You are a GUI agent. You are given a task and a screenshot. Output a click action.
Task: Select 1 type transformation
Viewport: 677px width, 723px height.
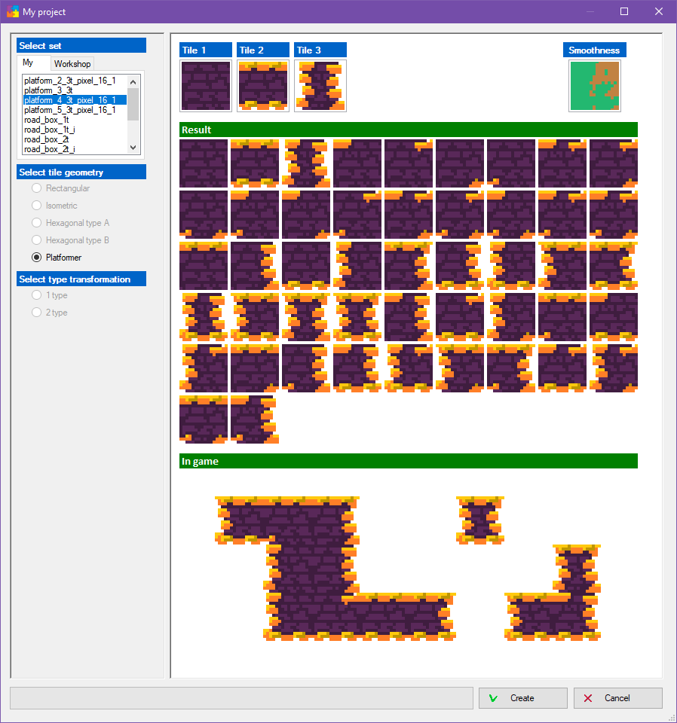coord(36,295)
